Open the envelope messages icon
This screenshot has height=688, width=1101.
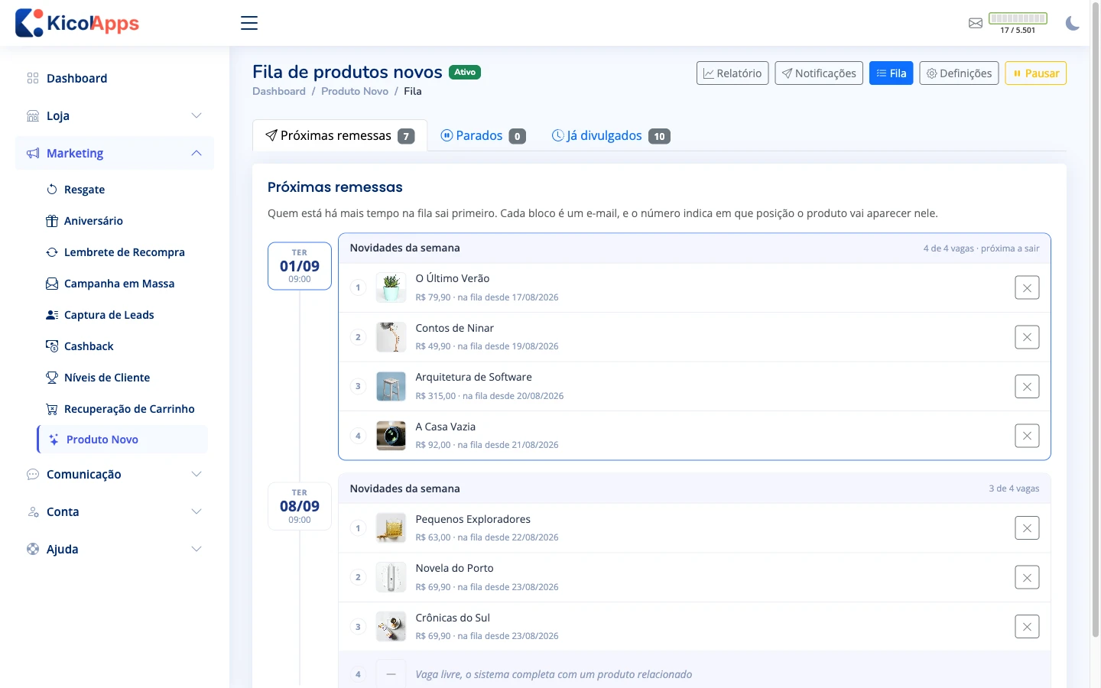point(976,23)
